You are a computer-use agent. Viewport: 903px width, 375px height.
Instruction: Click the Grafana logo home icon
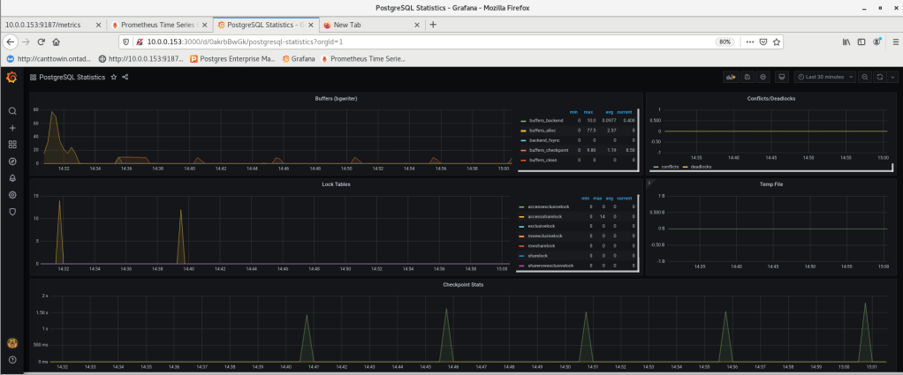coord(12,78)
